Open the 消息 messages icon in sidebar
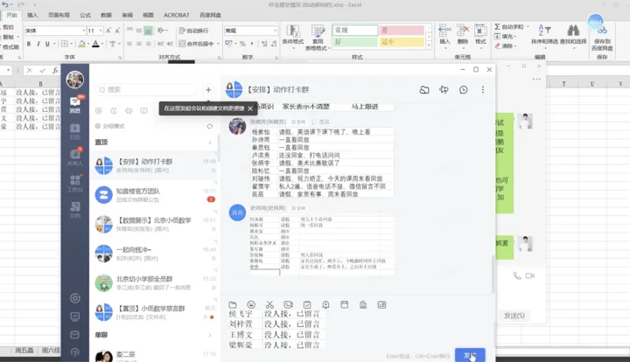The image size is (630, 362). point(74,105)
